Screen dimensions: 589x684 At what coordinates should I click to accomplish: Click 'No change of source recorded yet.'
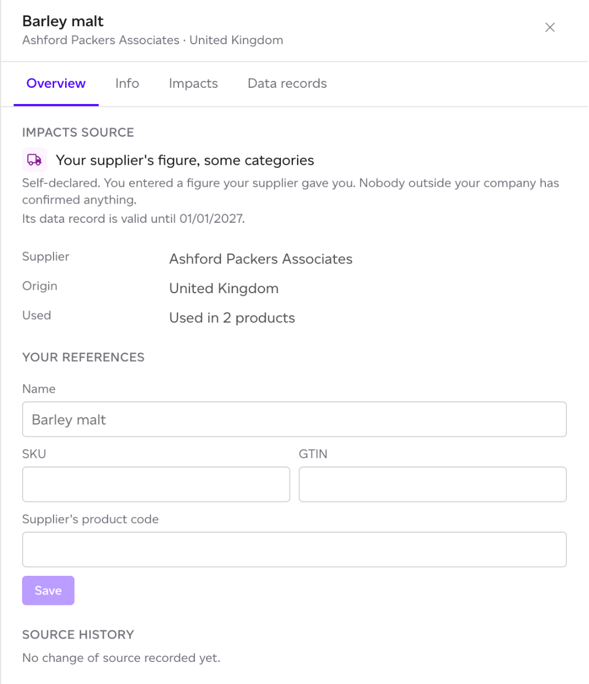(121, 658)
